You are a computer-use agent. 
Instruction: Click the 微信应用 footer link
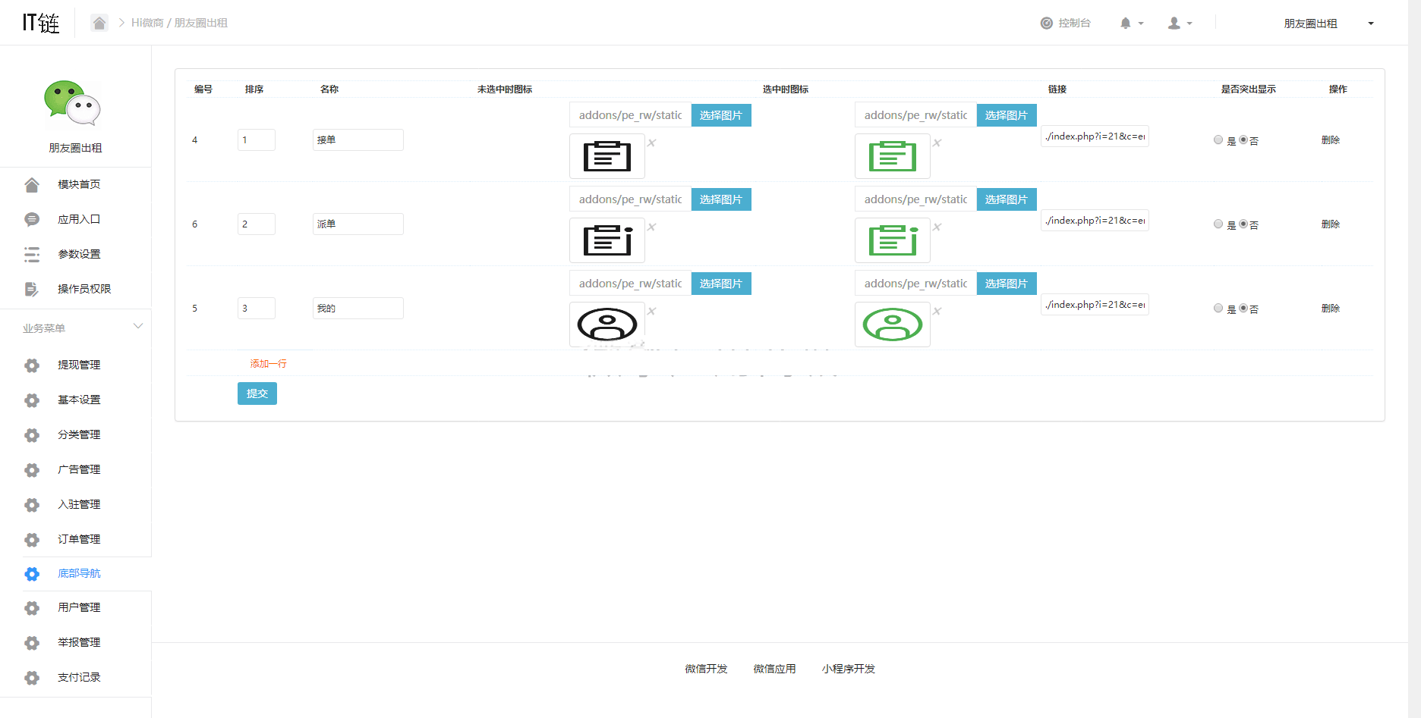[774, 669]
